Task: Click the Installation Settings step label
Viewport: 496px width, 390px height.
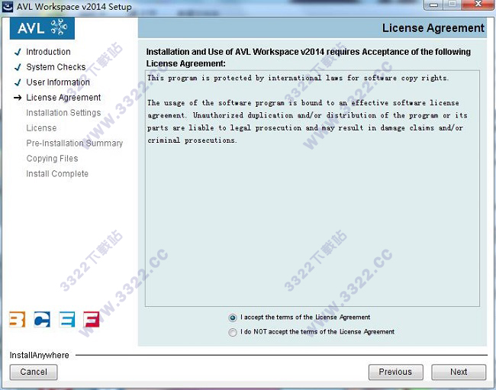Action: (63, 113)
